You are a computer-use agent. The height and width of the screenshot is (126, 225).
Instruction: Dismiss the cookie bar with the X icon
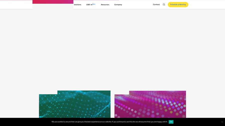pyautogui.click(x=222, y=122)
